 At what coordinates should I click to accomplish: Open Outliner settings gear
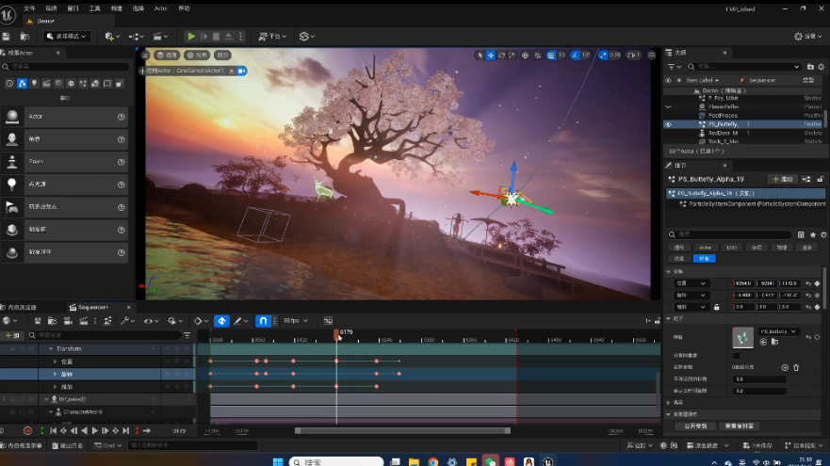[821, 67]
